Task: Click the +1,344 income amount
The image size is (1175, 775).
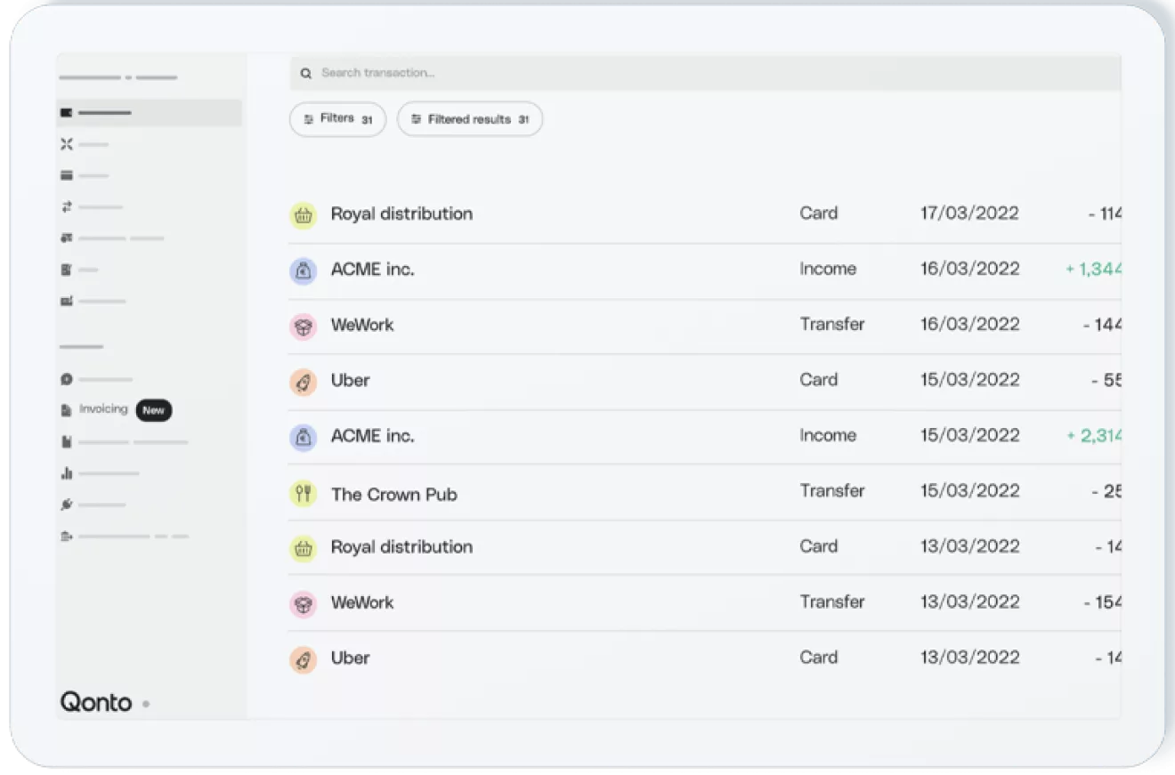Action: coord(1093,269)
